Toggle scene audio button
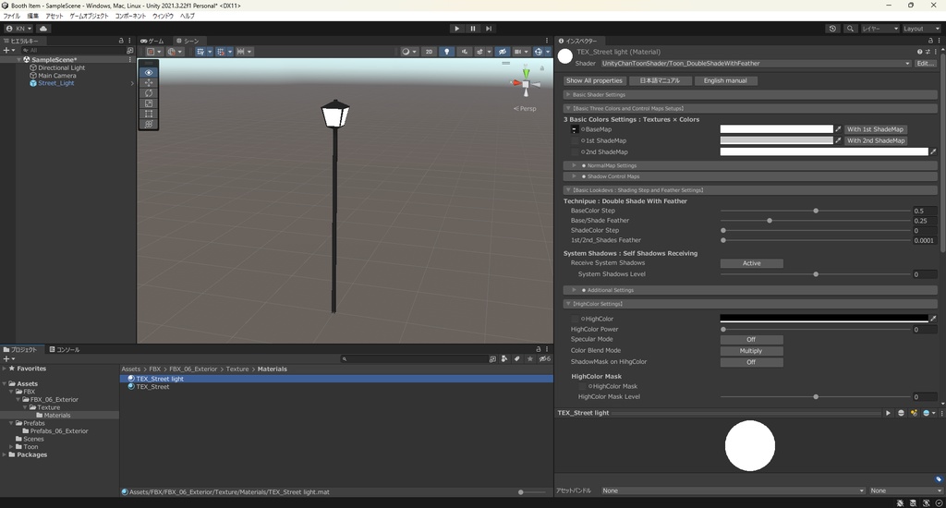Viewport: 946px width, 508px height. 464,52
